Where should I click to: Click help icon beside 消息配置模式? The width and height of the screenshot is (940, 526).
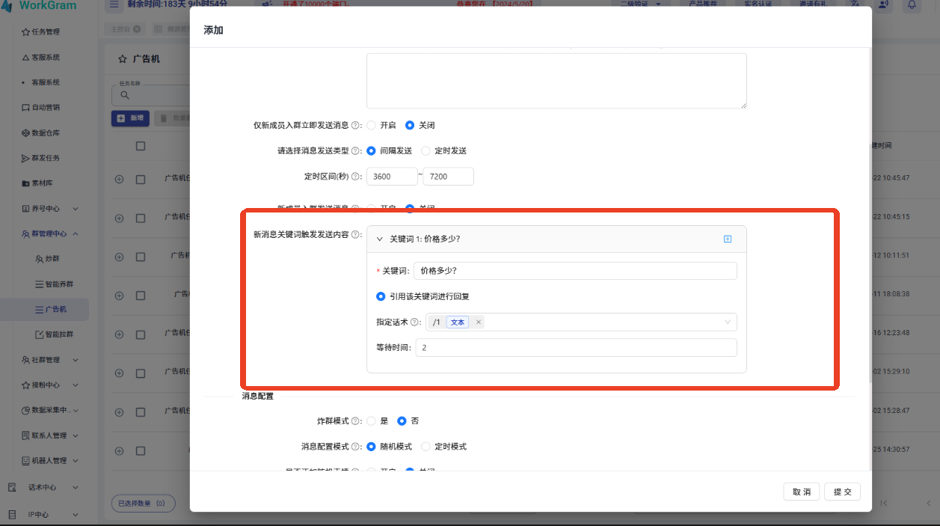click(356, 447)
